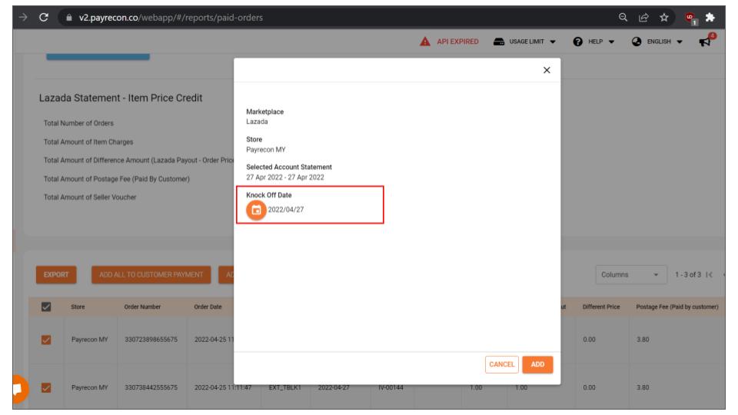Bookmark this page with the star icon
The width and height of the screenshot is (738, 415).
664,18
